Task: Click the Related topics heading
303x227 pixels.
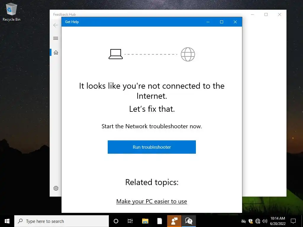Action: click(152, 182)
